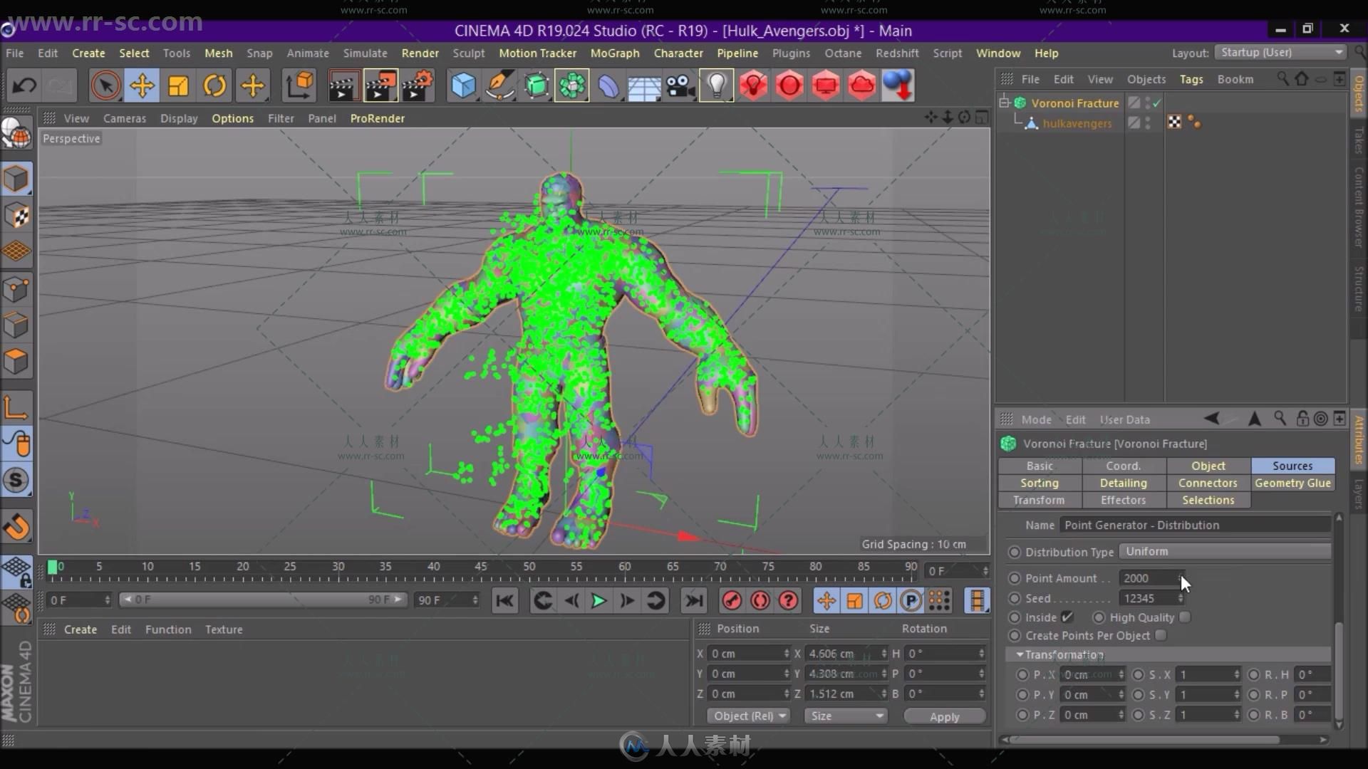Click the MoGraph menu item
Viewport: 1368px width, 769px height.
[x=614, y=53]
